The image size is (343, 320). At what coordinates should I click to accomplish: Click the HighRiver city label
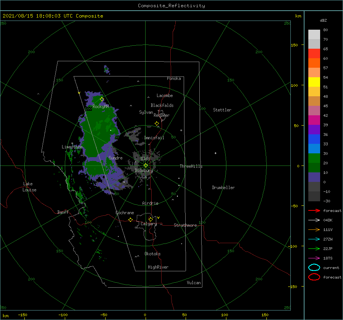tap(158, 267)
